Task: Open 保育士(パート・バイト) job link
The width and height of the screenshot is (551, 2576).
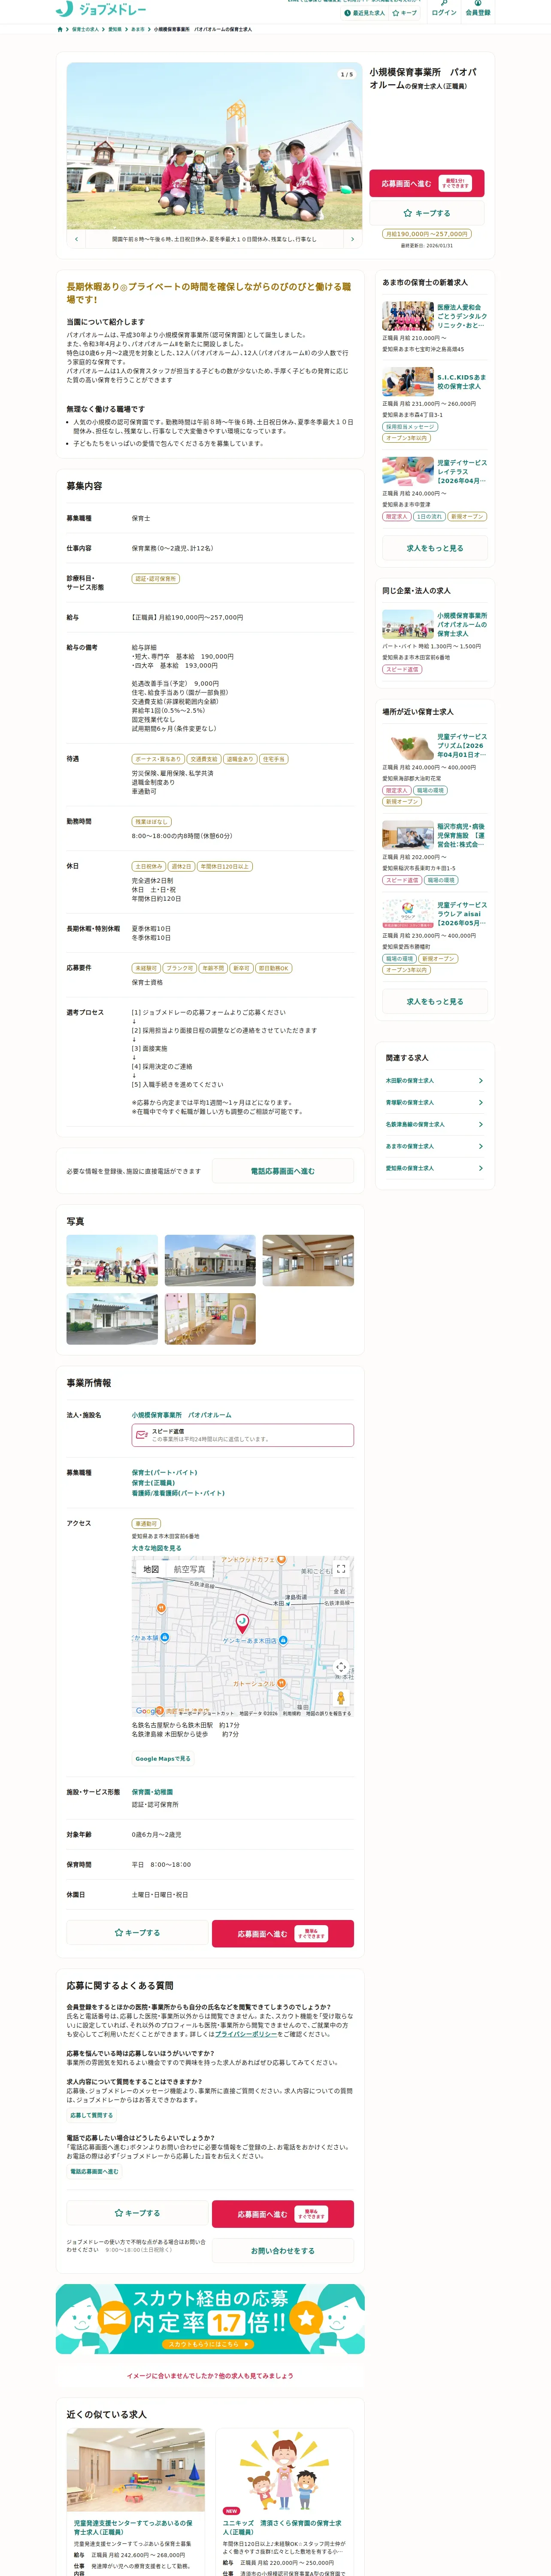Action: 165,1473
